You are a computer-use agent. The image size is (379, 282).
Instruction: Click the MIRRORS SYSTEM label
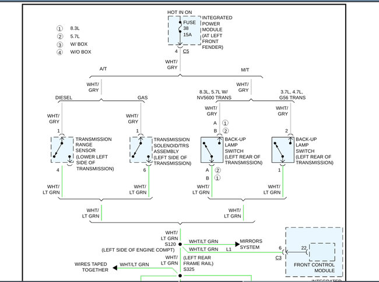251,244
